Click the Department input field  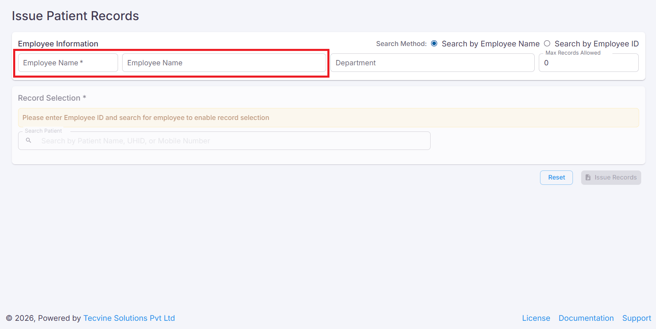pyautogui.click(x=432, y=63)
